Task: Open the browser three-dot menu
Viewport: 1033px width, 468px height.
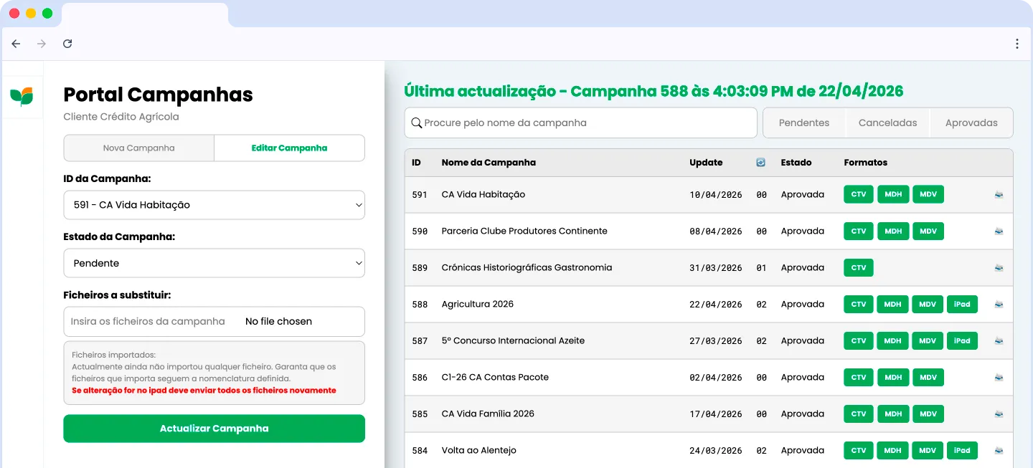Action: (x=1017, y=44)
